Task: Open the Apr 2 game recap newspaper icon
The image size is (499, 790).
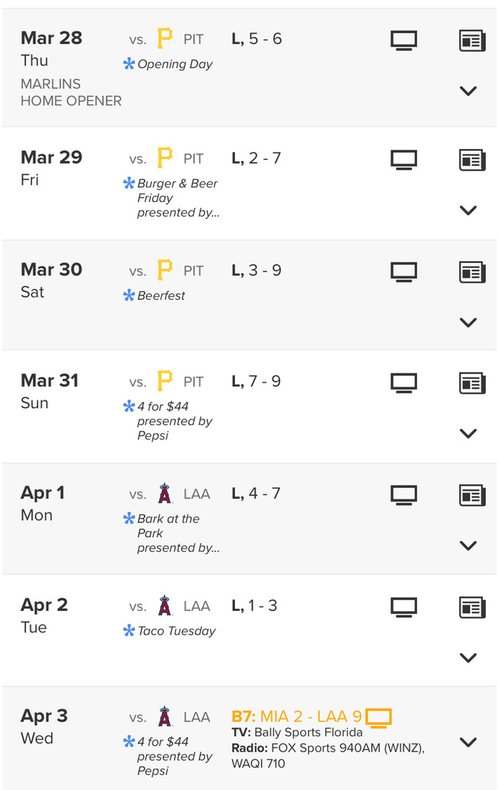Action: (472, 607)
